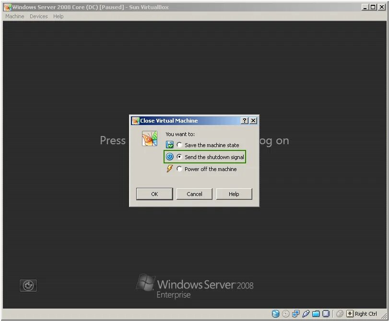The width and height of the screenshot is (389, 321).
Task: Click the VirtualBox title bar application icon
Action: (8, 7)
